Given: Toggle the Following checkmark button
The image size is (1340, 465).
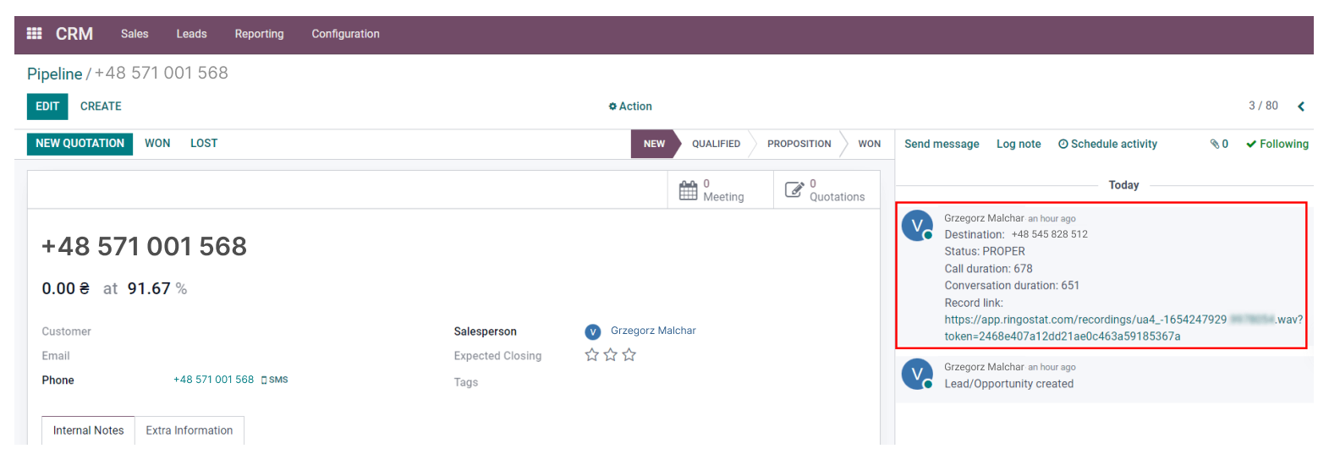Looking at the screenshot, I should pos(1277,145).
